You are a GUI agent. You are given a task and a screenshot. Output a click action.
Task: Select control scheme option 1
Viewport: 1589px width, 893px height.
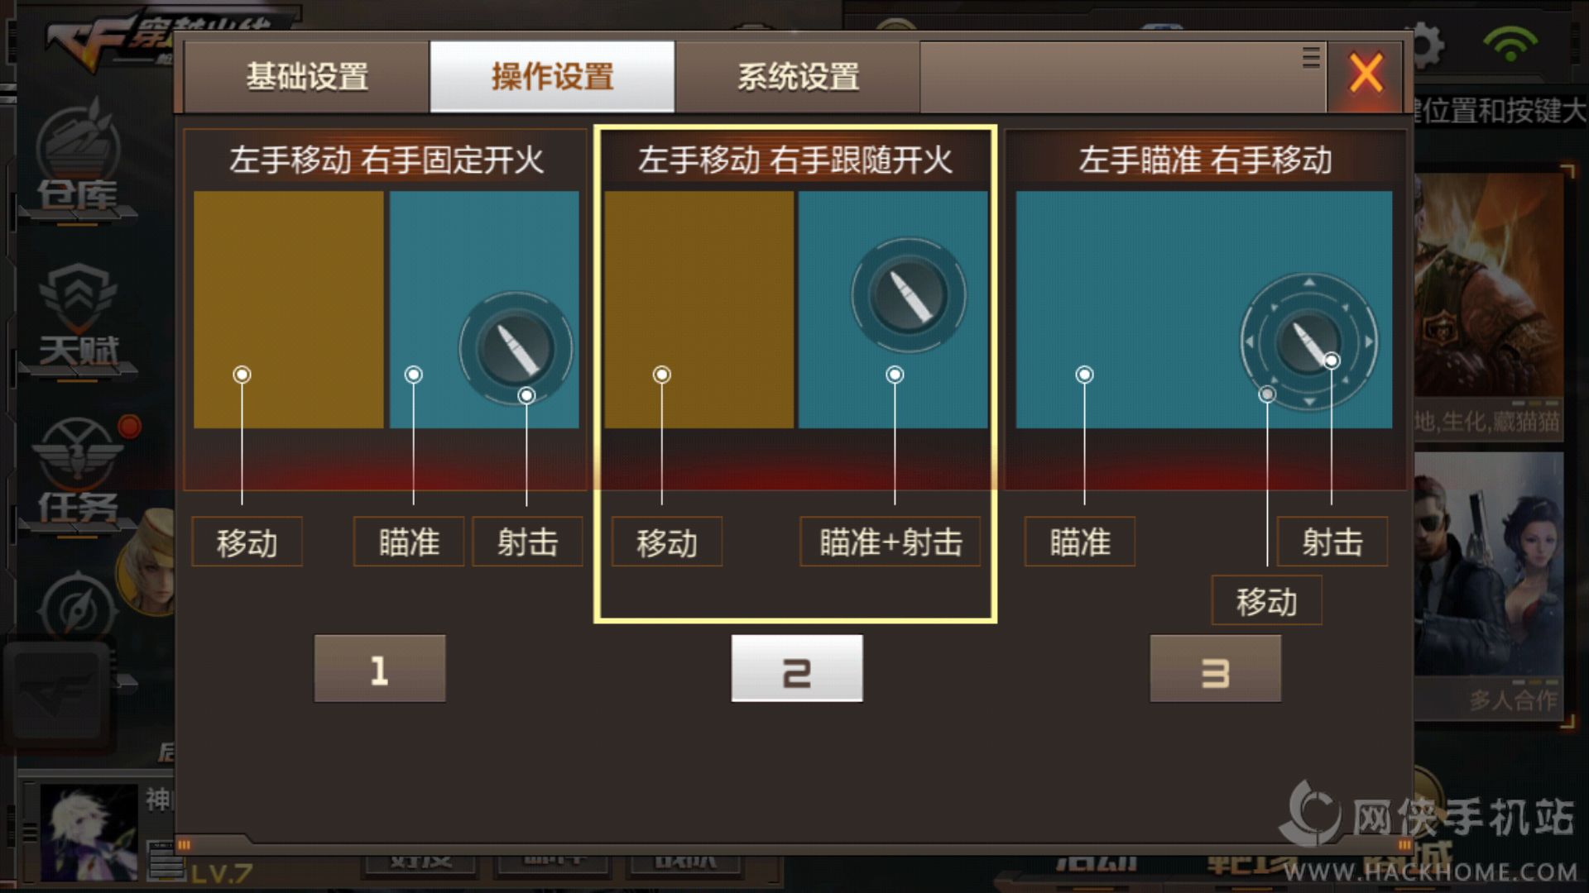tap(380, 669)
